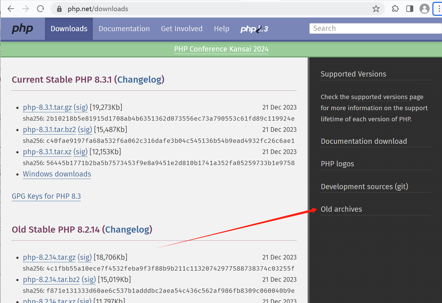Open the Documentation navigation tab
This screenshot has width=442, height=303.
[x=124, y=29]
